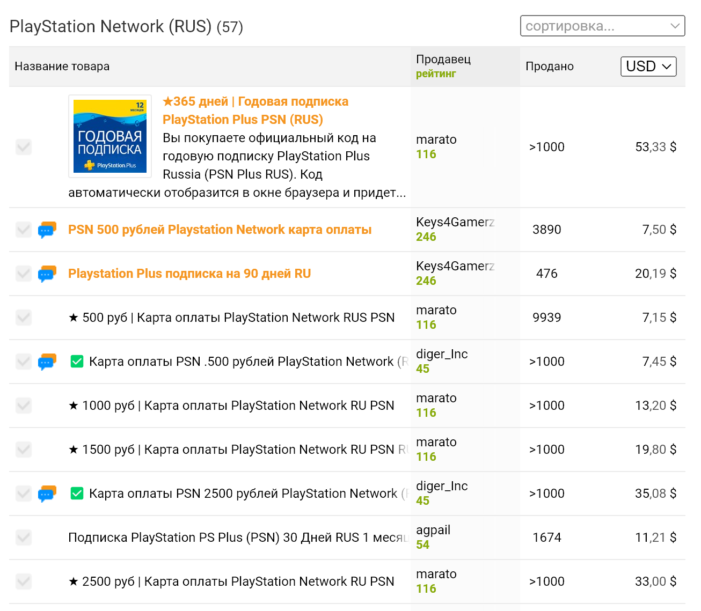Tick checkbox for Playstation Plus 90 дней RU
Screen dimensions: 701x611
pyautogui.click(x=24, y=274)
